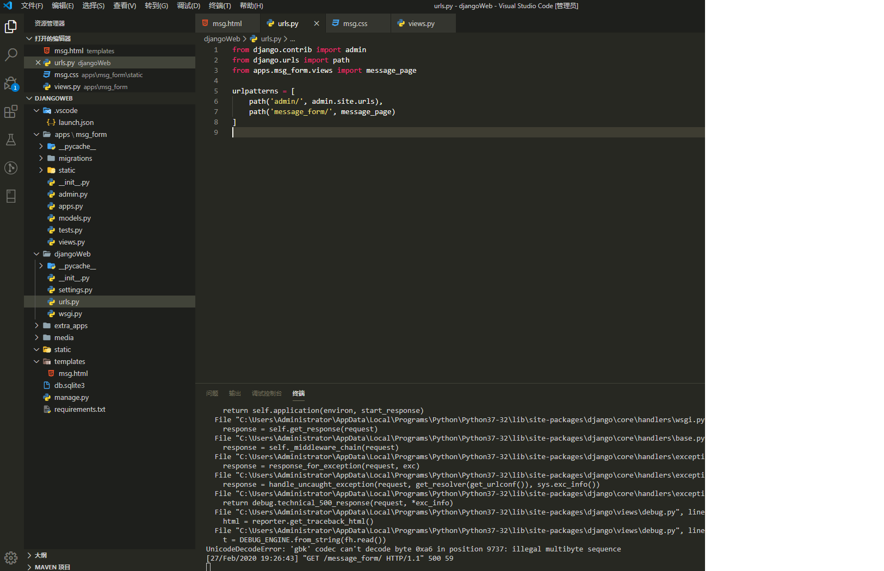Switch to the 输出 output panel tab
The image size is (884, 571).
click(x=235, y=393)
